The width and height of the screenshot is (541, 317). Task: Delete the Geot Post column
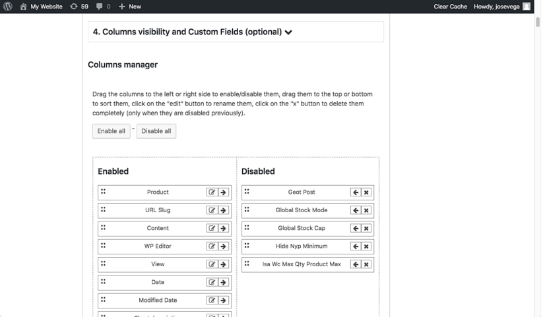[x=366, y=192]
